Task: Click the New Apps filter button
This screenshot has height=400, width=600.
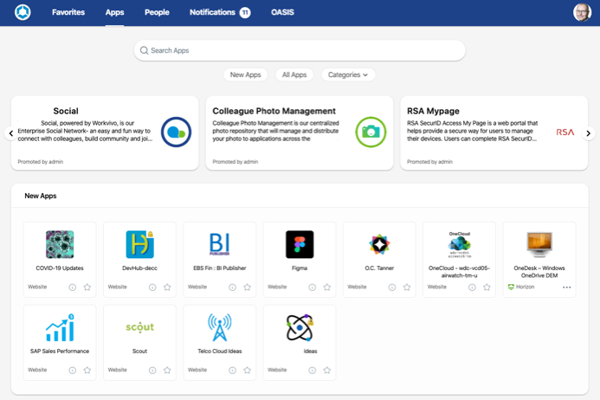Action: [x=246, y=75]
